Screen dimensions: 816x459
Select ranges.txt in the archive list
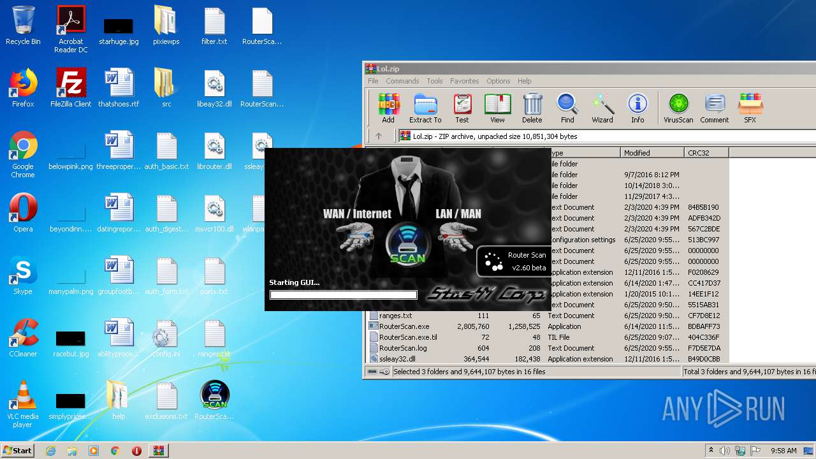[395, 316]
